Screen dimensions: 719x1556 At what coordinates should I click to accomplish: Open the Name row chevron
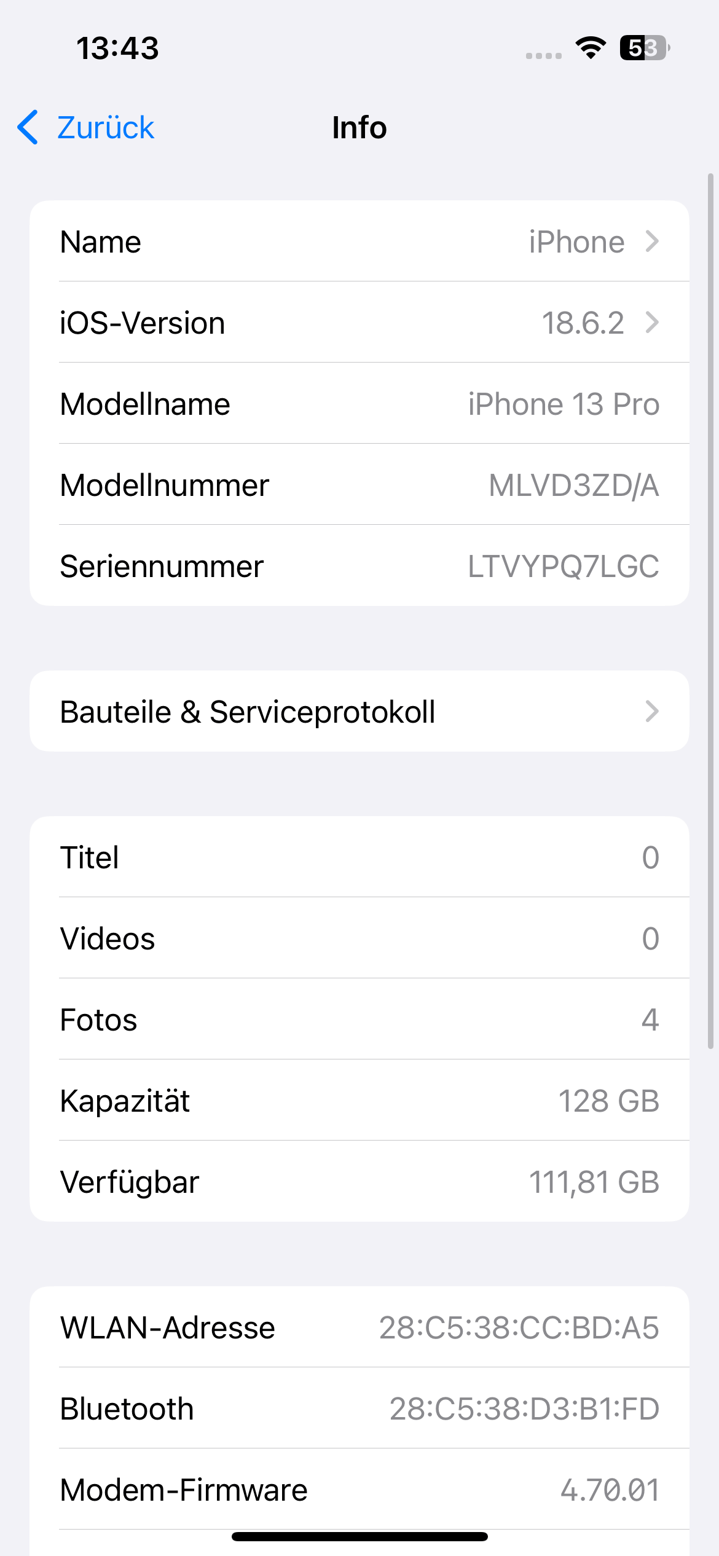(652, 242)
